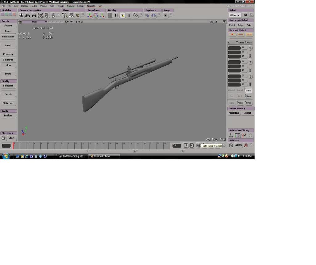316x265 pixels.
Task: Click the second Duplicate multiple icon
Action: pyautogui.click(x=154, y=15)
